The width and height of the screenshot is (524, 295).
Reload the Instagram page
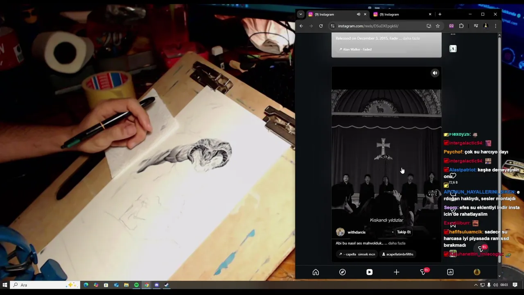pos(321,26)
